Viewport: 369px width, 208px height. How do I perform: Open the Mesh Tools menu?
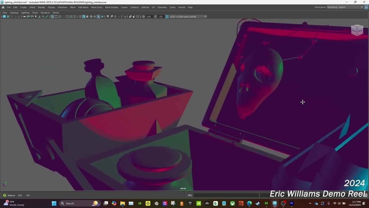(97, 7)
